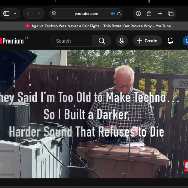Click the YouTube Search input field

coord(72,41)
